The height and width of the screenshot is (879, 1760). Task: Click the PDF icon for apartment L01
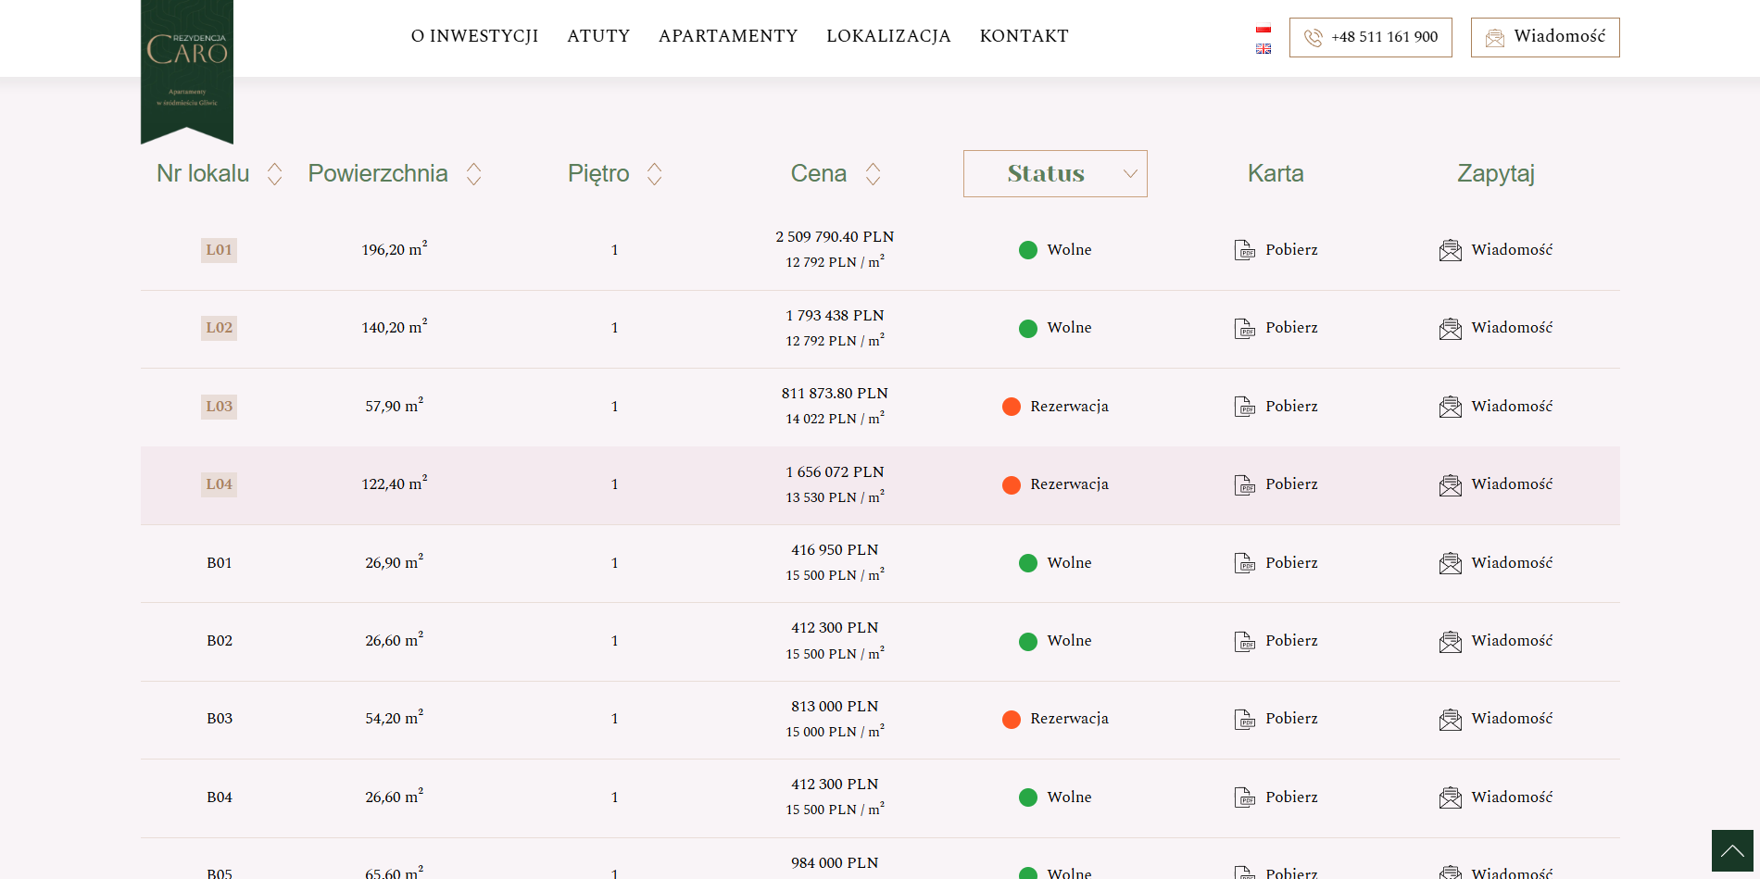(x=1244, y=250)
